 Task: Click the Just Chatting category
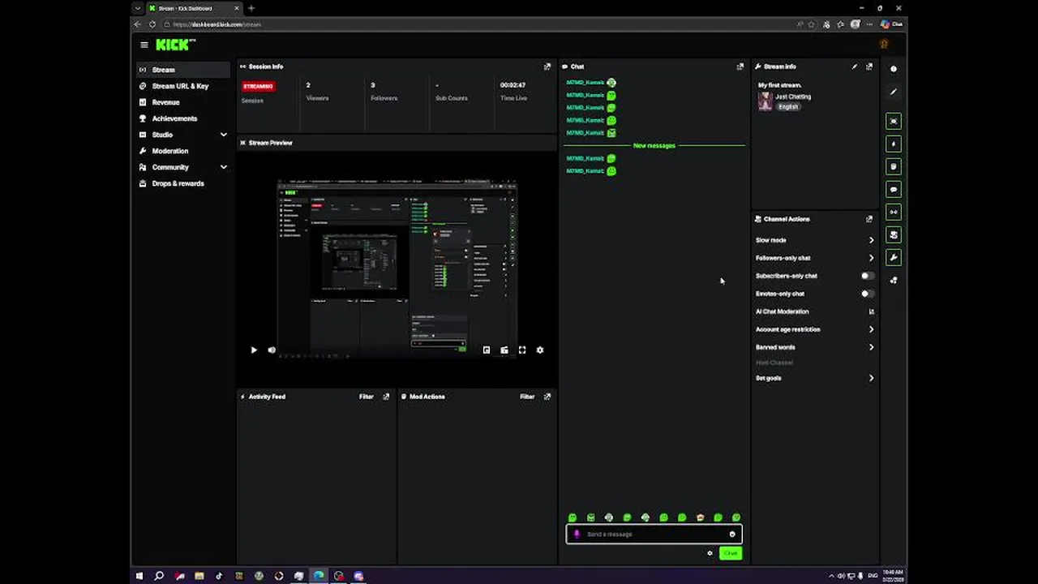click(793, 97)
